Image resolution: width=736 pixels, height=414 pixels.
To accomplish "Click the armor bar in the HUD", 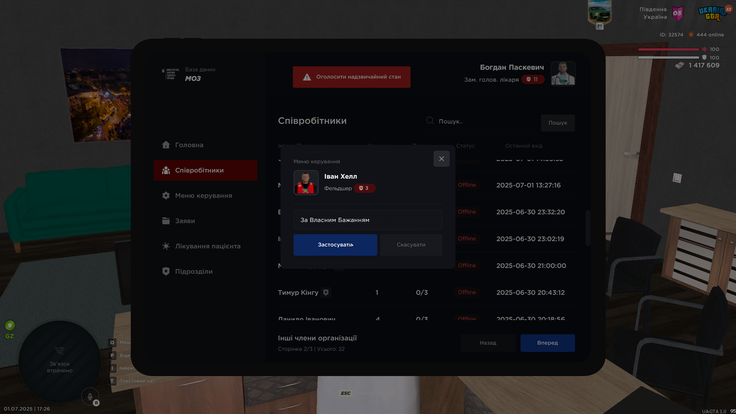I will pos(669,57).
